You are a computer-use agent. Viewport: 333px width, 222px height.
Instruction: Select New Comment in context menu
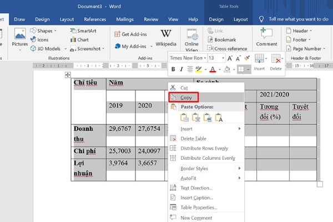point(206,218)
